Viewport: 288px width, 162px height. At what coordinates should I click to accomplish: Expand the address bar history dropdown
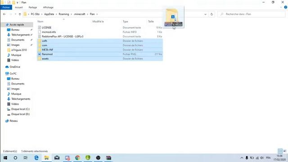[x=205, y=14]
